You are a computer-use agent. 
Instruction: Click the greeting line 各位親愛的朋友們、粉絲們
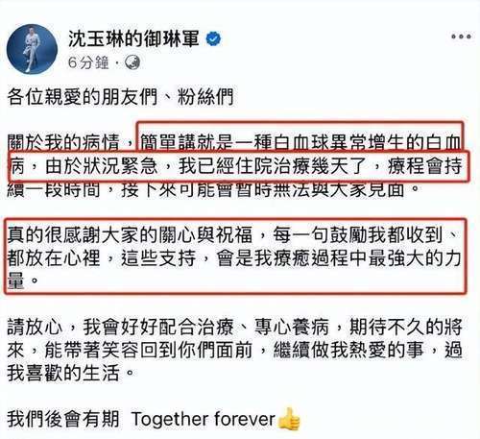120,97
